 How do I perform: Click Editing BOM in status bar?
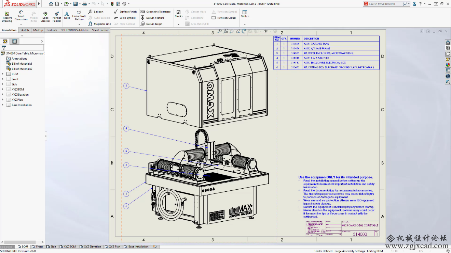point(375,251)
